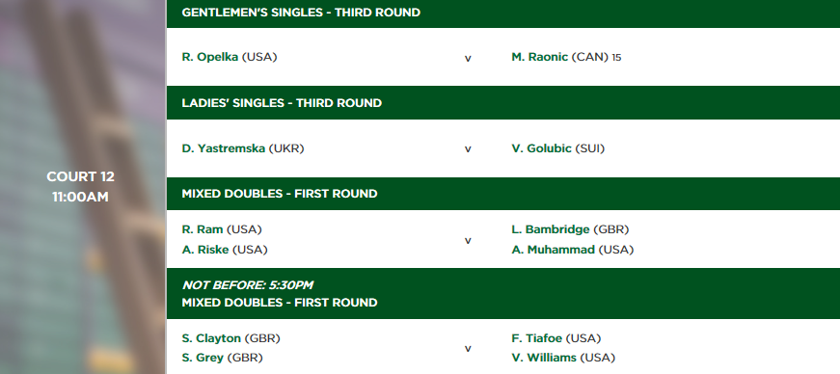Open V. Golubic player profile
The image size is (840, 374).
pos(542,148)
